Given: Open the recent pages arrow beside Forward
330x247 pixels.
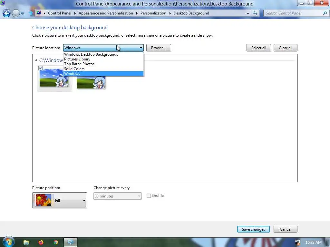Looking at the screenshot, I should click(x=22, y=14).
